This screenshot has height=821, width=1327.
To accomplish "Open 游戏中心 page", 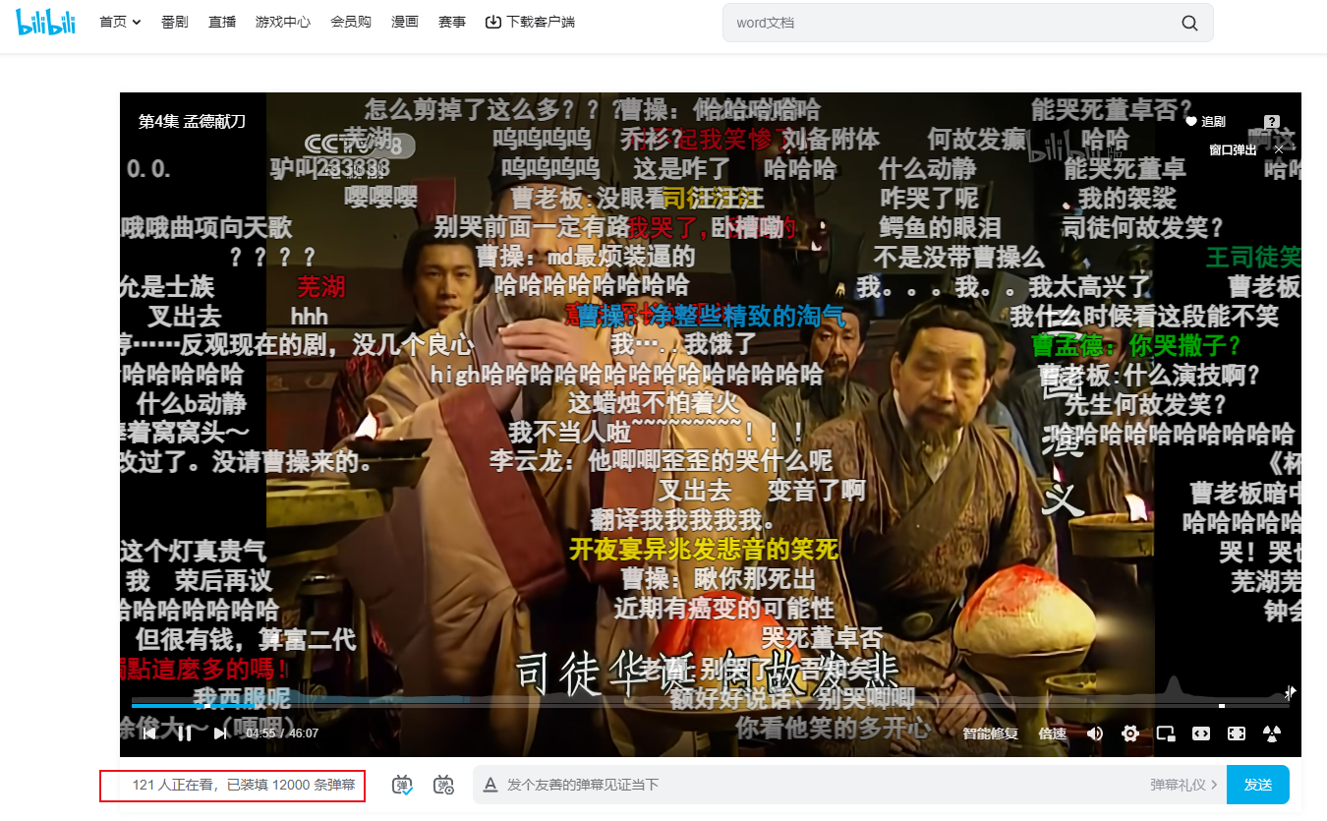I will tap(283, 22).
